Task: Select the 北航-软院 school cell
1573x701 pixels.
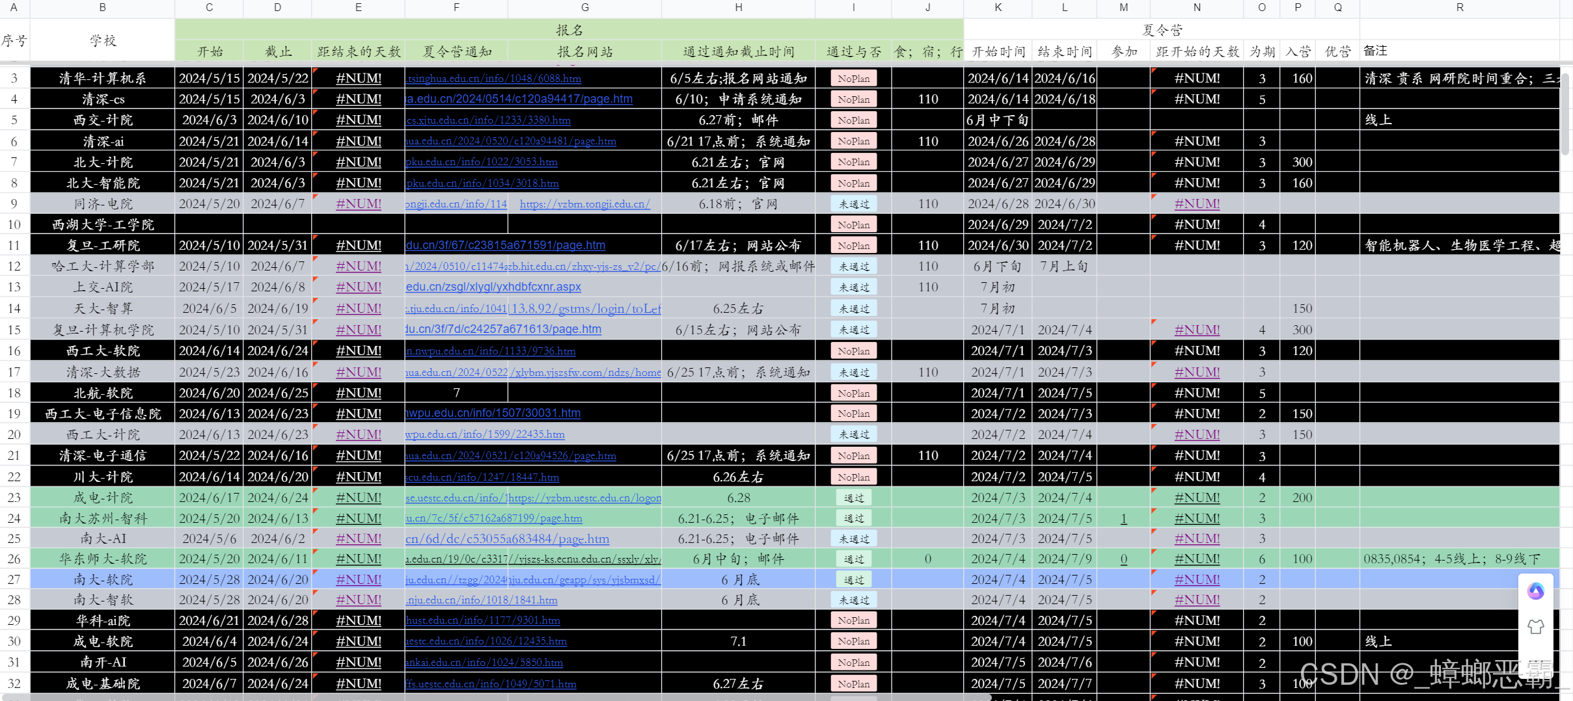Action: 102,393
